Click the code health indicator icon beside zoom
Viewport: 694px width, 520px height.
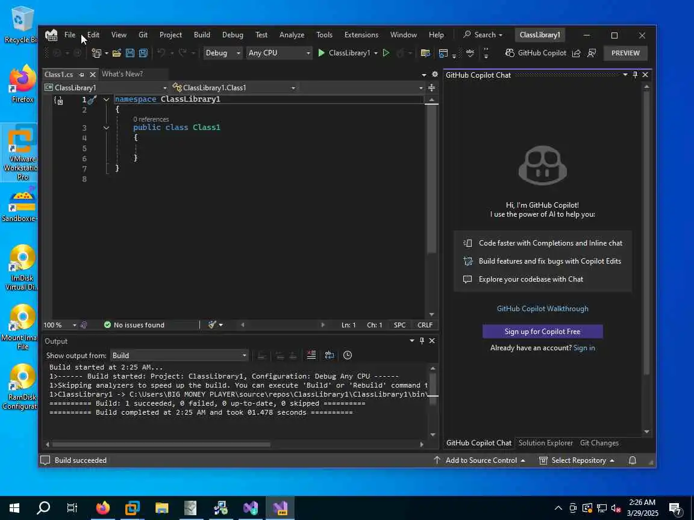(84, 325)
